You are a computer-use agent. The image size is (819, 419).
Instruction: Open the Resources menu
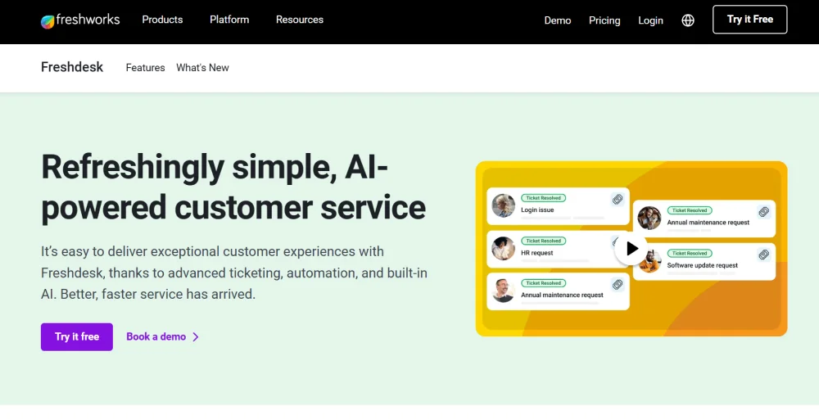coord(300,20)
